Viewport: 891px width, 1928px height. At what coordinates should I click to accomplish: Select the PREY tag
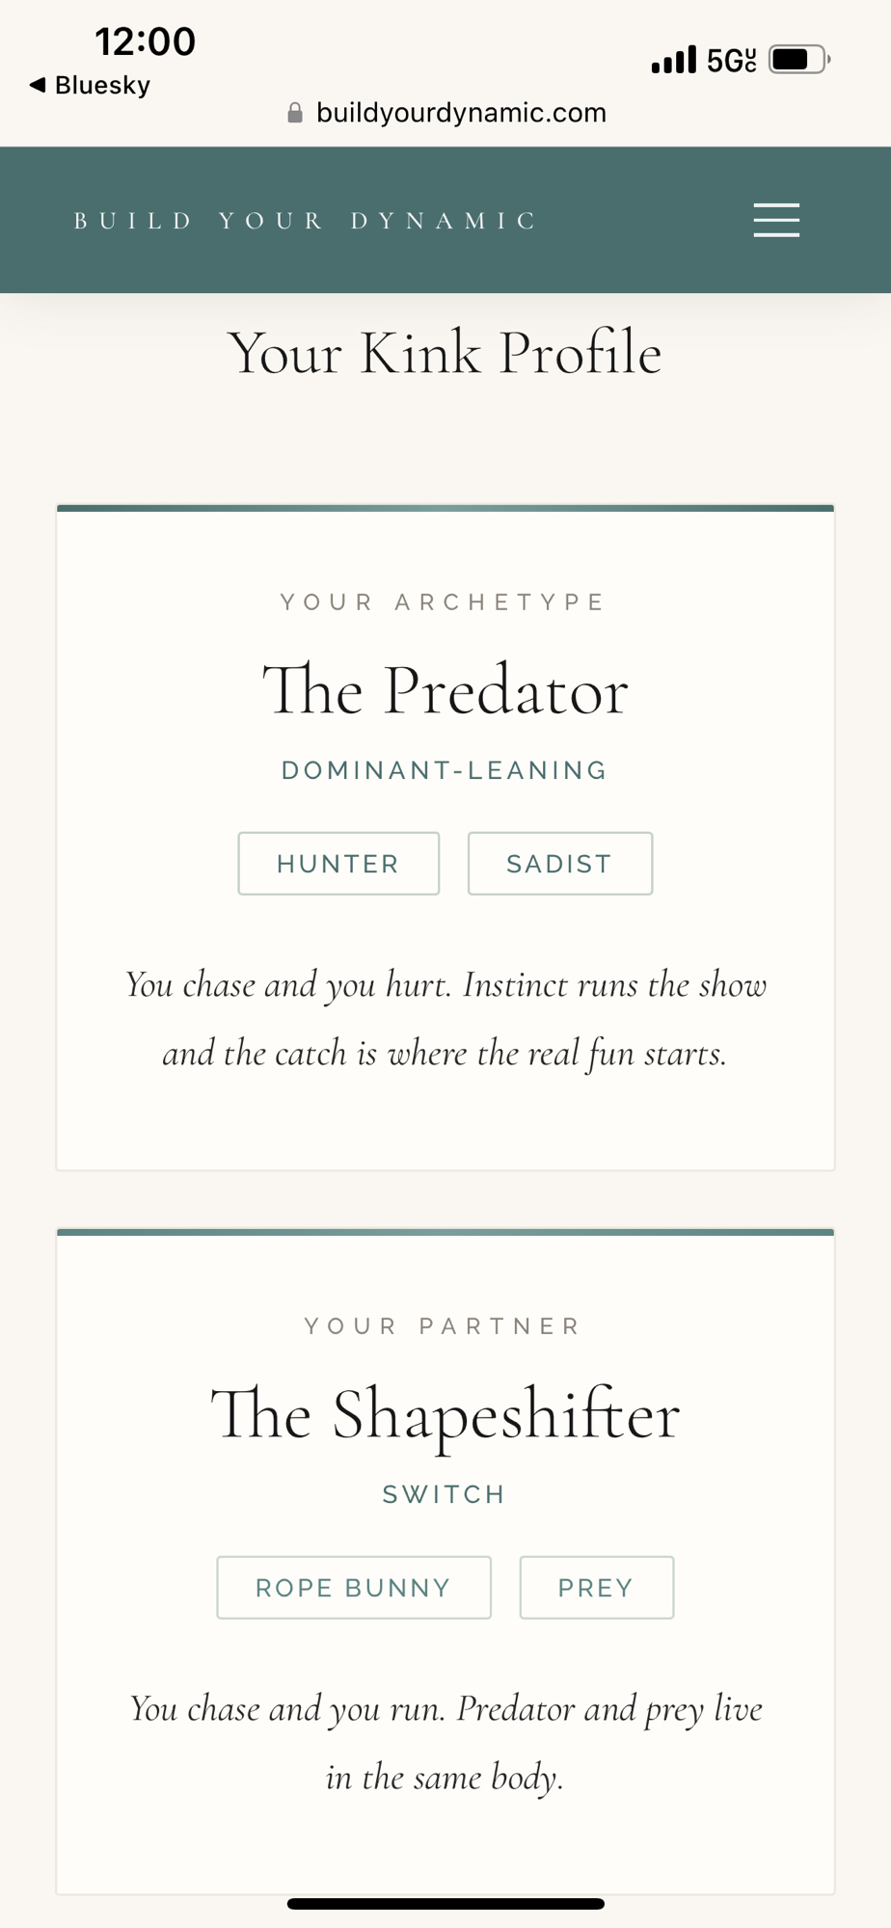point(596,1588)
